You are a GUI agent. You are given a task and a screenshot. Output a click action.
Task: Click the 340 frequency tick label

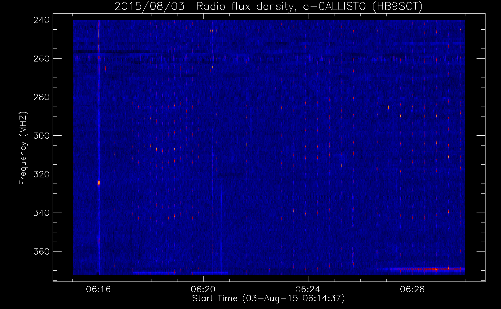coord(41,213)
